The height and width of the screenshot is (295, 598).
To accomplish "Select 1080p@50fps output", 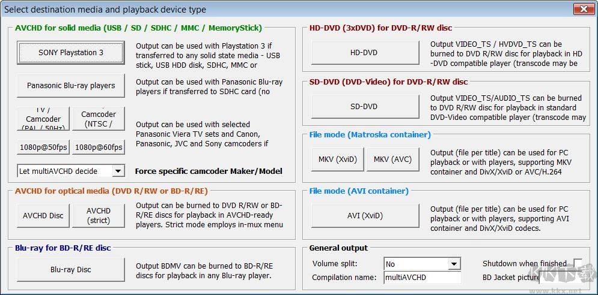I will tap(43, 147).
